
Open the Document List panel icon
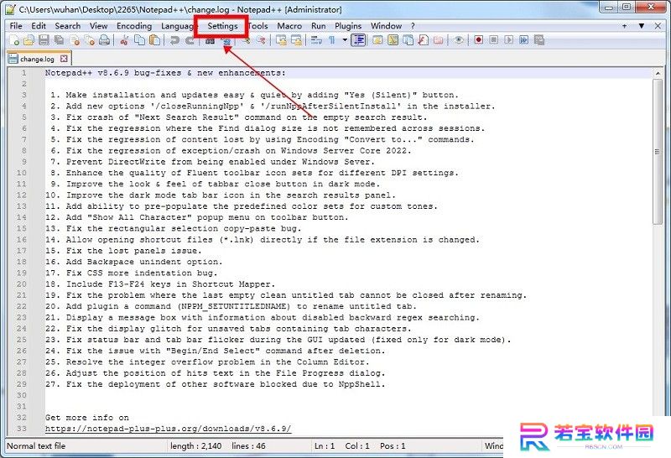tap(408, 40)
